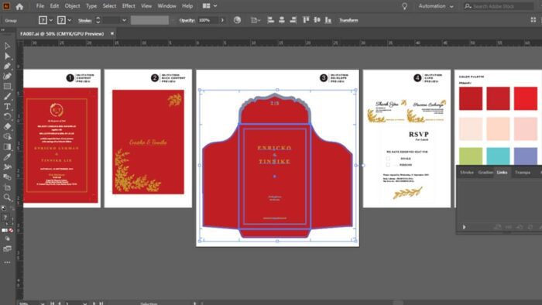Open the Arrange Documents grid icon
The height and width of the screenshot is (305, 542).
pos(207,6)
